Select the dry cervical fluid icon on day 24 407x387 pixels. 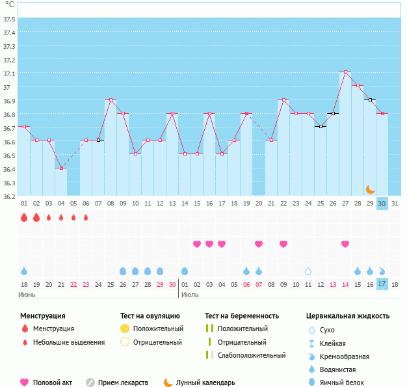tap(308, 271)
